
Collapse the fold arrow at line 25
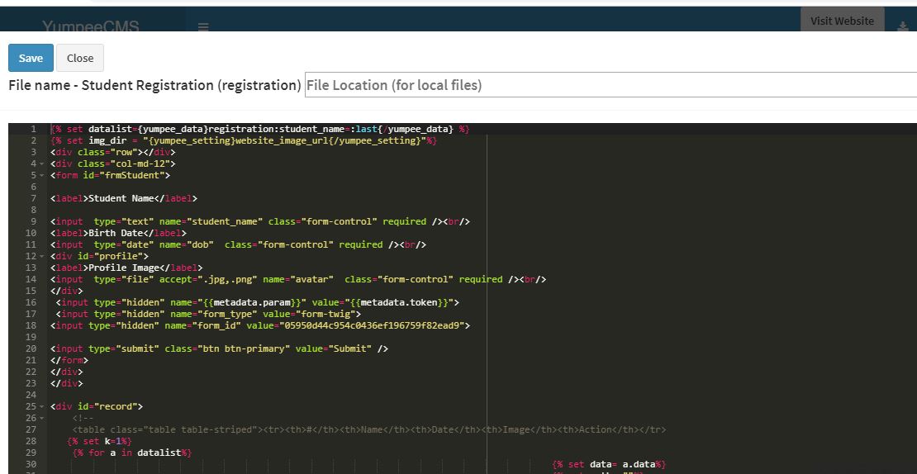click(42, 406)
